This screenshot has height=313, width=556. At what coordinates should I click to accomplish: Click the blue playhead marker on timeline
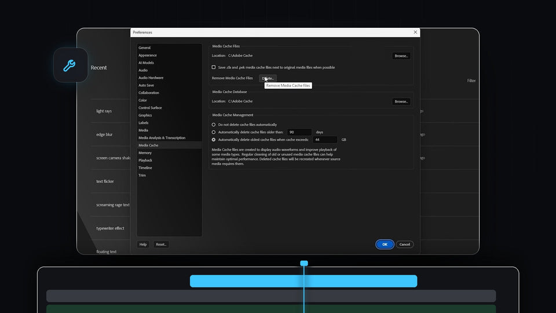coord(304,263)
